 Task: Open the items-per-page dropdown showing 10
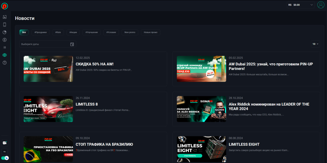tap(315, 44)
